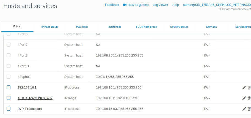The width and height of the screenshot is (251, 118).
Task: Click the Help link in header
Action: click(x=175, y=5)
